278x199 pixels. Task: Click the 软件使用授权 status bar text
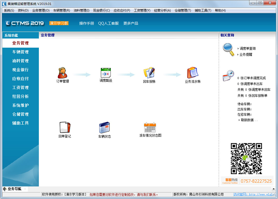coord(64,194)
